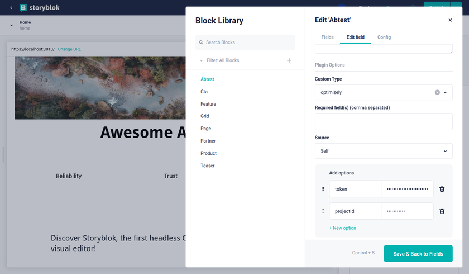Viewport: 469px width, 274px height.
Task: Click the token option name field
Action: 355,189
